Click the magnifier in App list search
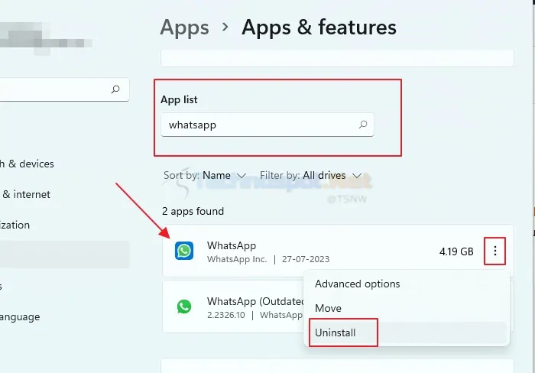The height and width of the screenshot is (373, 535). (x=363, y=125)
